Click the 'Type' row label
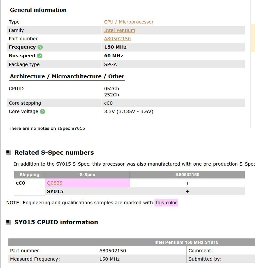The width and height of the screenshot is (255, 268). (x=14, y=22)
